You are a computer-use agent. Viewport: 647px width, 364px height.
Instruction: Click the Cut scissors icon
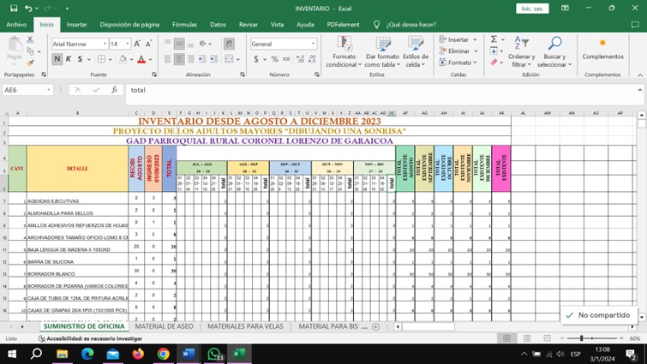click(x=32, y=40)
